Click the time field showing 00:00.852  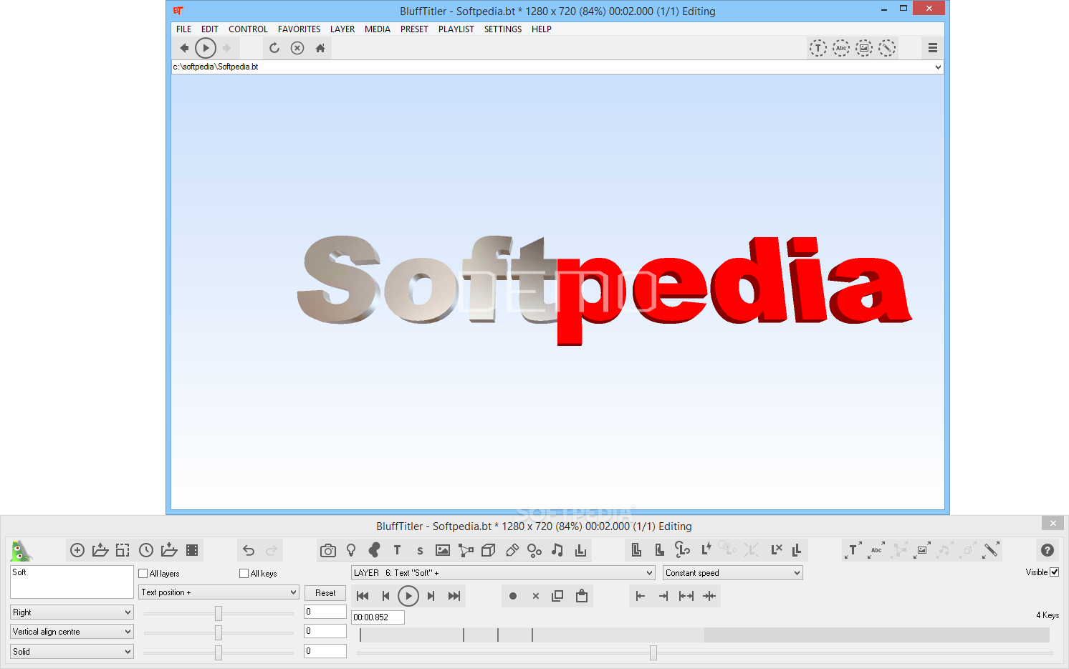coord(378,617)
